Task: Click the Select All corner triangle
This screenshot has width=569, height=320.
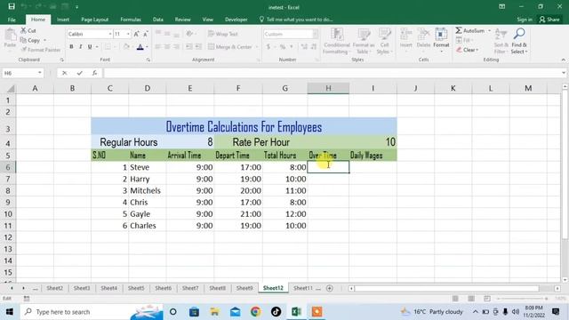Action: pyautogui.click(x=11, y=89)
